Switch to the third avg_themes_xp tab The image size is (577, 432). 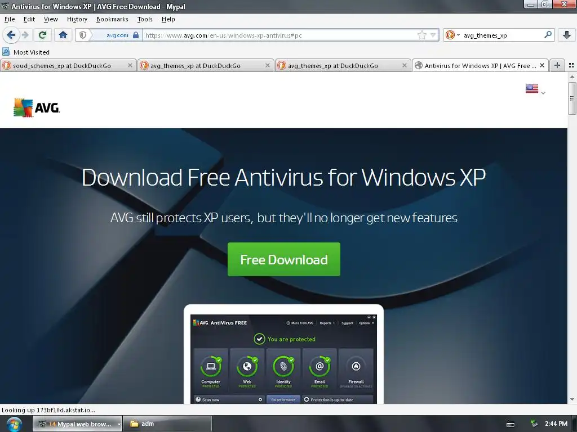(x=343, y=65)
